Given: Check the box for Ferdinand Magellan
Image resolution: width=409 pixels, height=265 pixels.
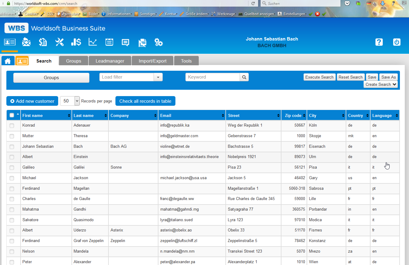Looking at the screenshot, I should (12, 189).
